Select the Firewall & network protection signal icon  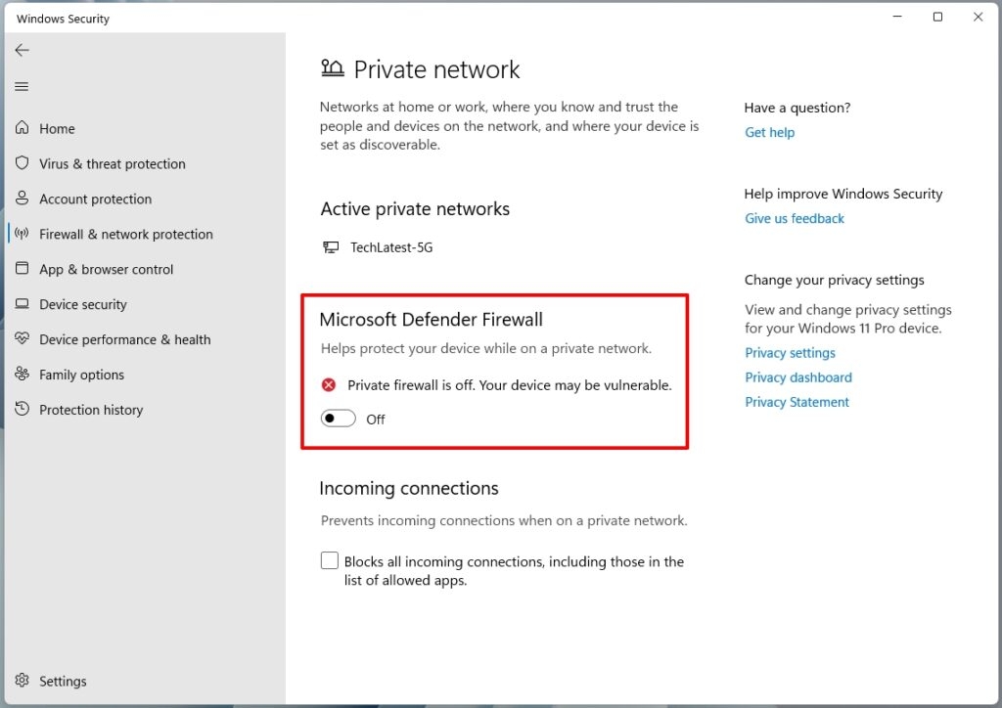pos(22,234)
